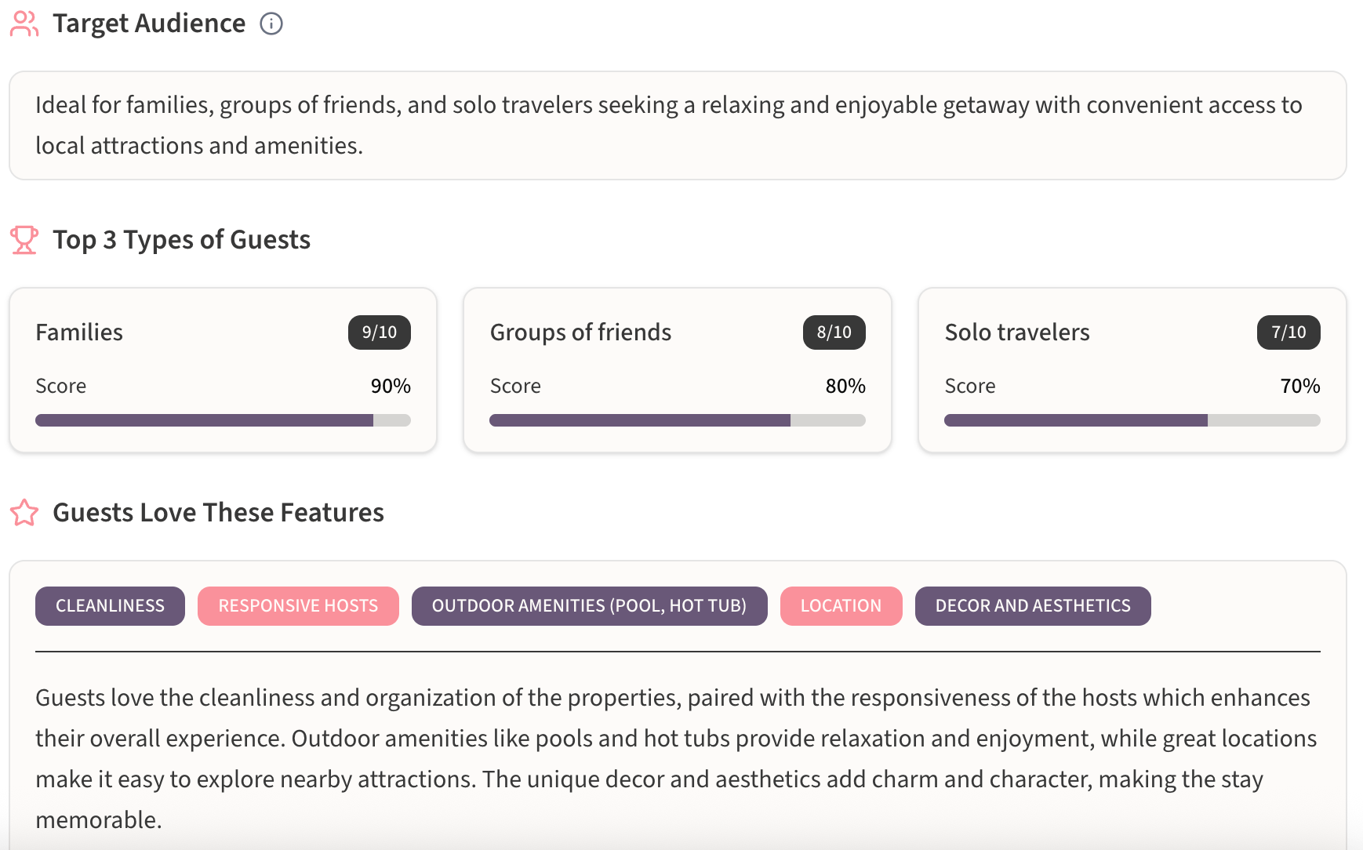Click the Groups of friends progress bar
The height and width of the screenshot is (850, 1363).
tap(677, 420)
